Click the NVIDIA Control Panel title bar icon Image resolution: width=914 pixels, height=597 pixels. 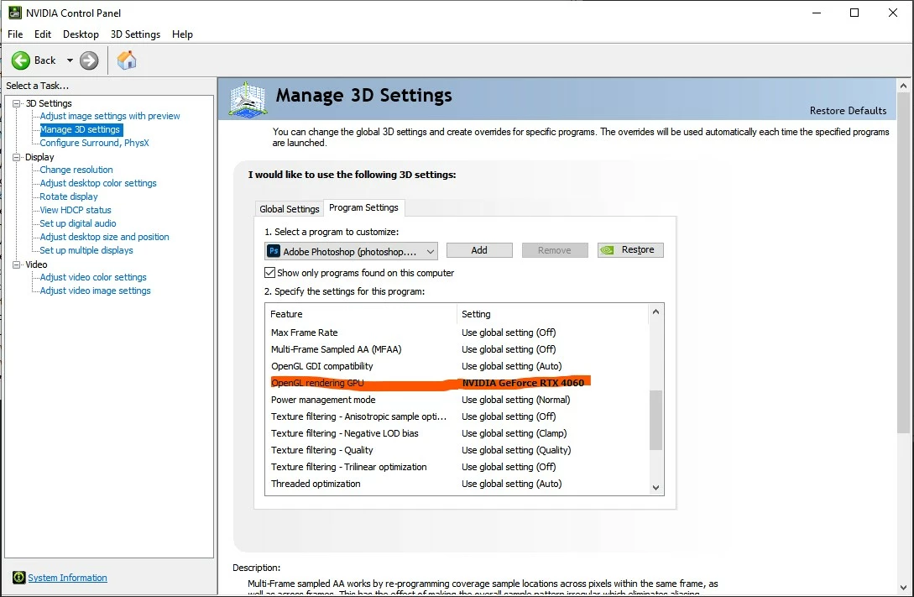pyautogui.click(x=14, y=13)
